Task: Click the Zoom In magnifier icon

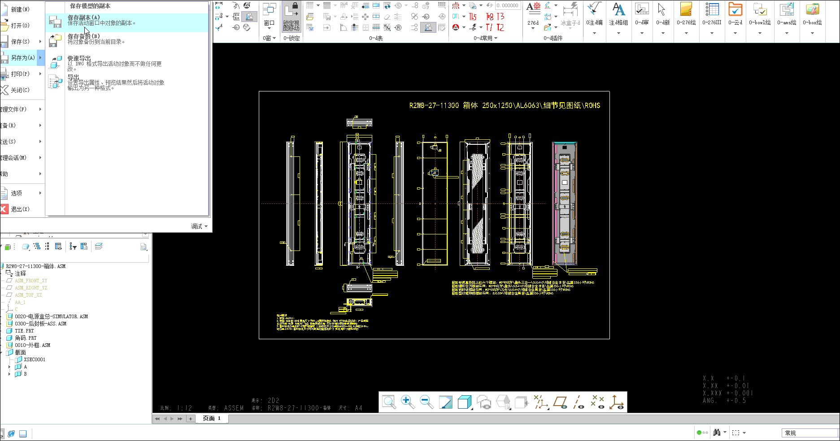Action: click(407, 402)
